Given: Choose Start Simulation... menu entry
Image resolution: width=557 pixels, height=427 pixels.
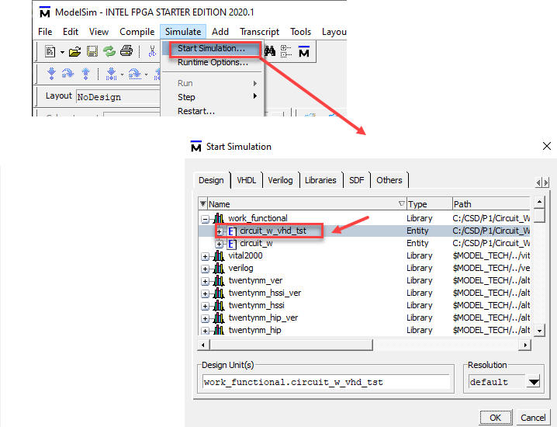Looking at the screenshot, I should pos(212,48).
